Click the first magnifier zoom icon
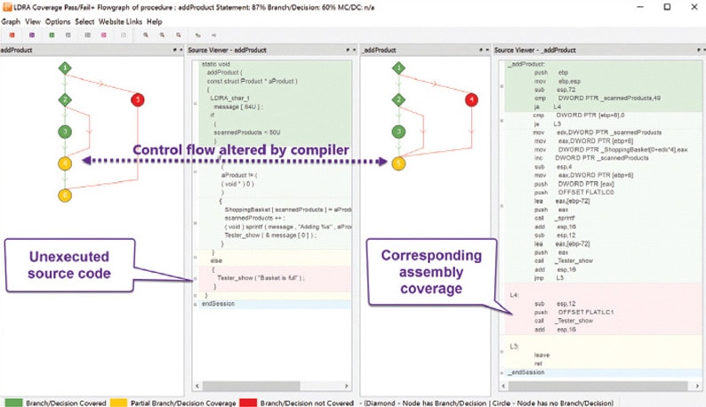 (x=146, y=36)
